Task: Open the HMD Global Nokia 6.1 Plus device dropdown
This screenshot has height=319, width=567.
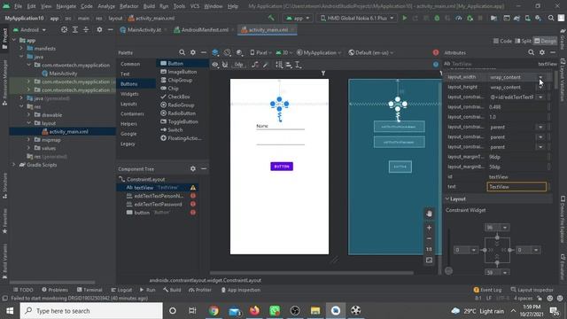Action: click(356, 18)
